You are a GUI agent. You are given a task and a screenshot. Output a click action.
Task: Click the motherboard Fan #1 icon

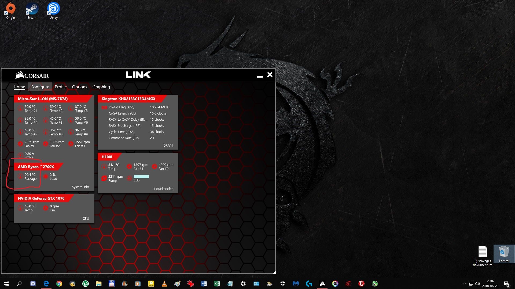pos(20,144)
